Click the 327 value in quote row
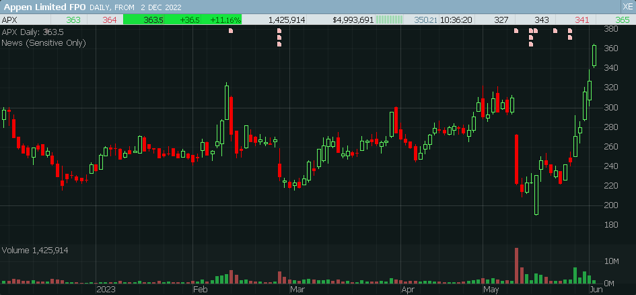Viewport: 636px width, 295px height. coord(501,20)
